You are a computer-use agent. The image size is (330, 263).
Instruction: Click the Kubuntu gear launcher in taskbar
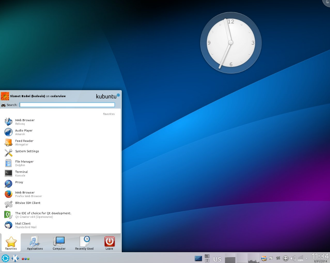click(6, 258)
